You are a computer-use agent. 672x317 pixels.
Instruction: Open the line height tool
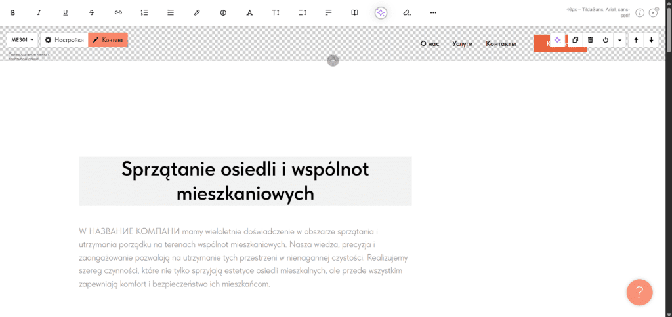coord(303,13)
